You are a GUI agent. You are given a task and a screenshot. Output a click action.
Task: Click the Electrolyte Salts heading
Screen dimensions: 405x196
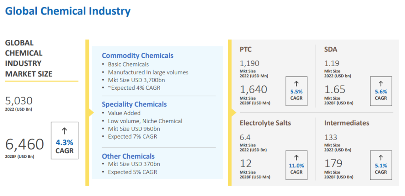coord(265,123)
